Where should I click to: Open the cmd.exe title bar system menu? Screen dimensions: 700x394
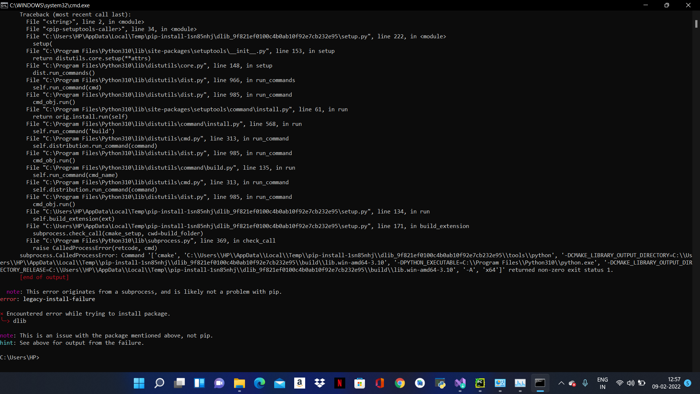(4, 5)
